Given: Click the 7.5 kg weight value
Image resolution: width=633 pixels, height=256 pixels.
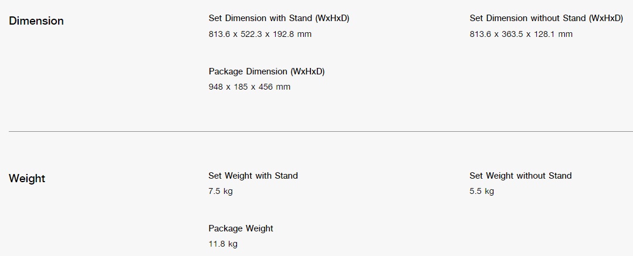Looking at the screenshot, I should click(x=221, y=192).
